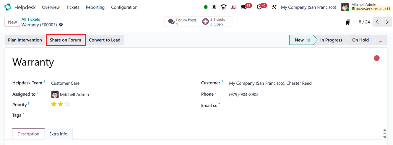Open the ticket gear actions menu

(61, 25)
